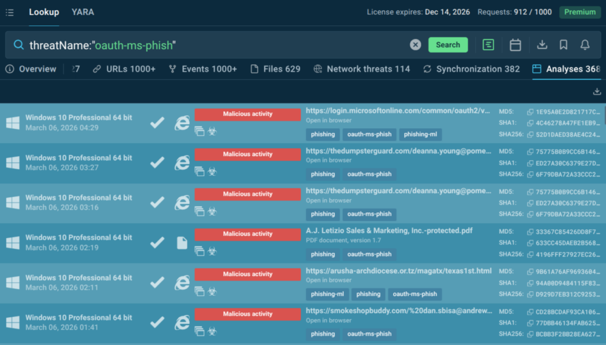Click the clear search query X icon
This screenshot has width=606, height=345.
[x=415, y=45]
